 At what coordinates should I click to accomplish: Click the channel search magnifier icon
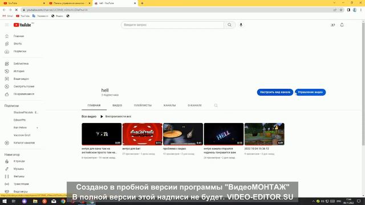(216, 105)
